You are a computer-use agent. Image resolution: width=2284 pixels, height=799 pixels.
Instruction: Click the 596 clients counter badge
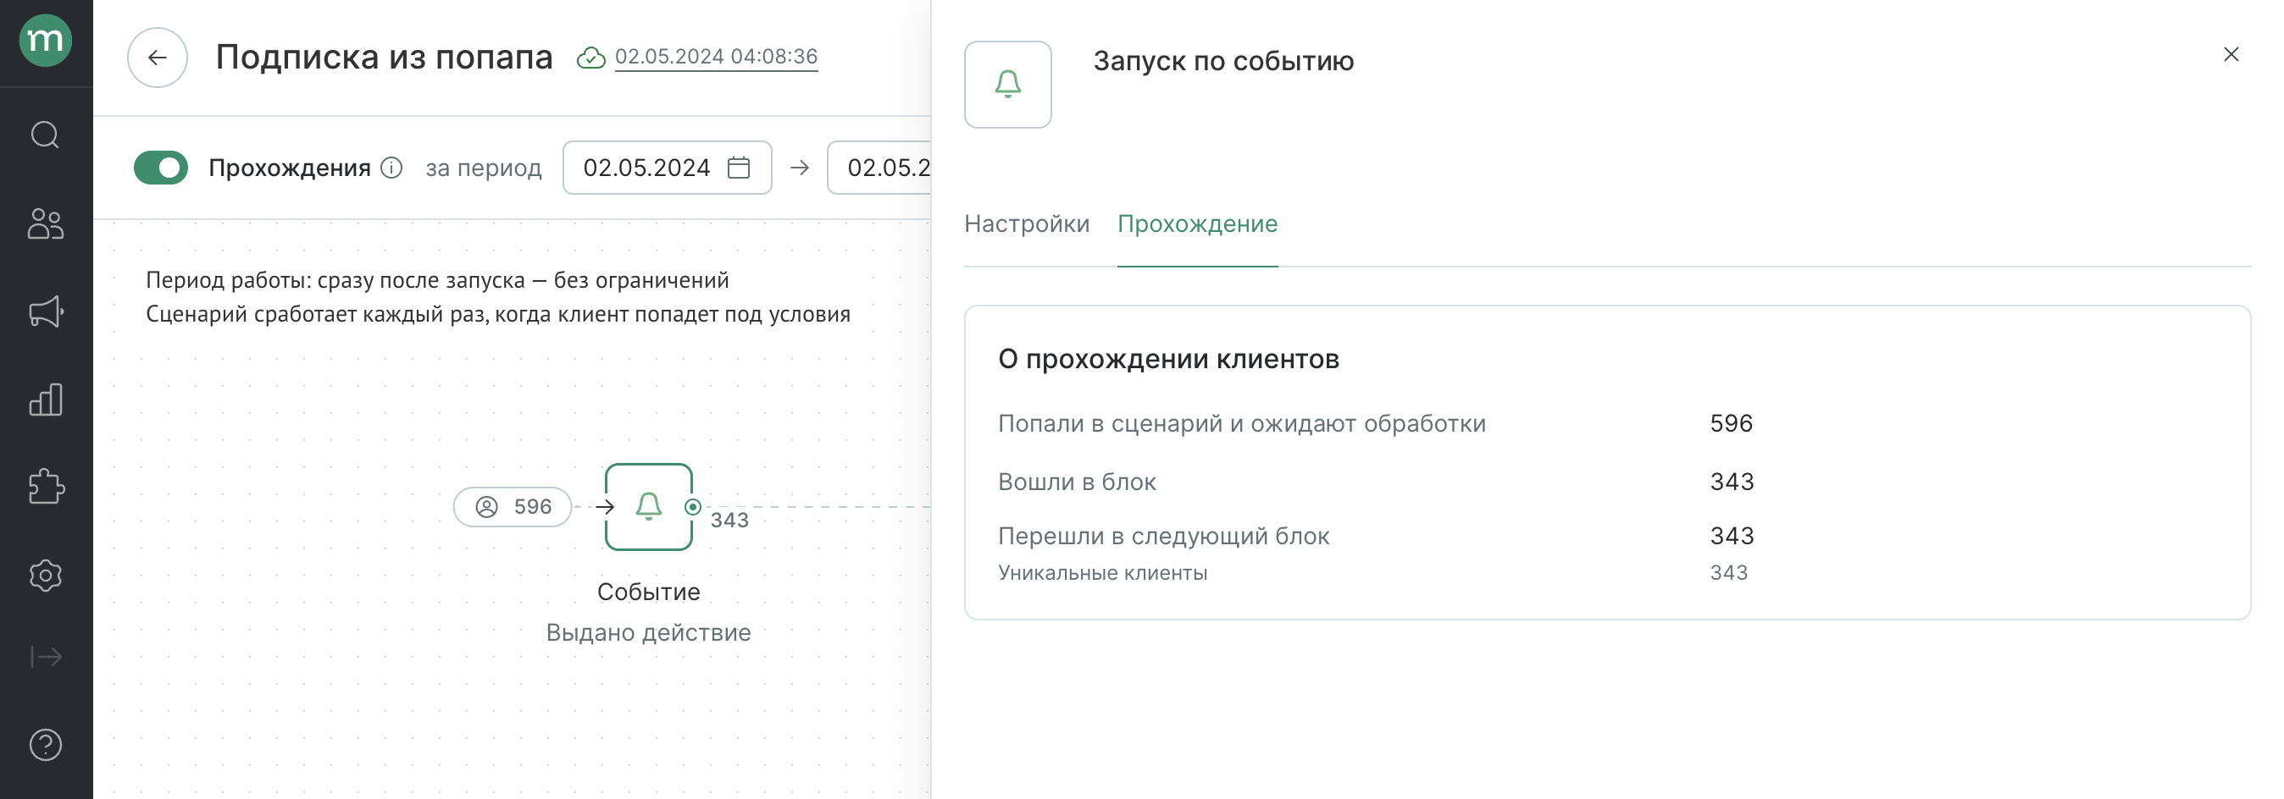click(x=513, y=507)
